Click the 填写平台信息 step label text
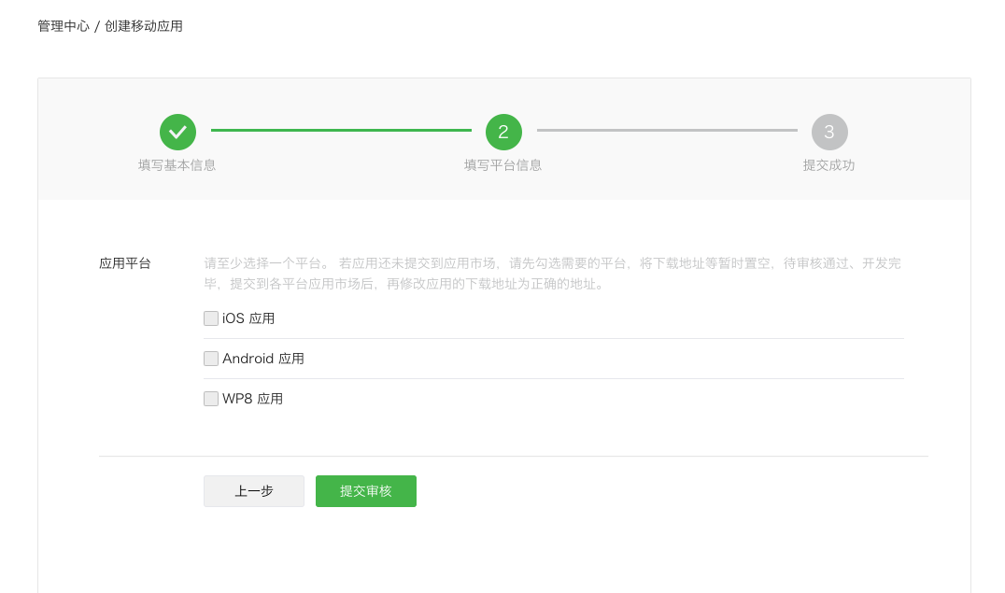The image size is (1005, 593). [x=503, y=164]
